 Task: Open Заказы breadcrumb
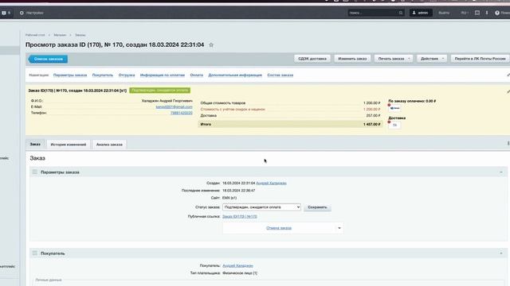coord(80,35)
